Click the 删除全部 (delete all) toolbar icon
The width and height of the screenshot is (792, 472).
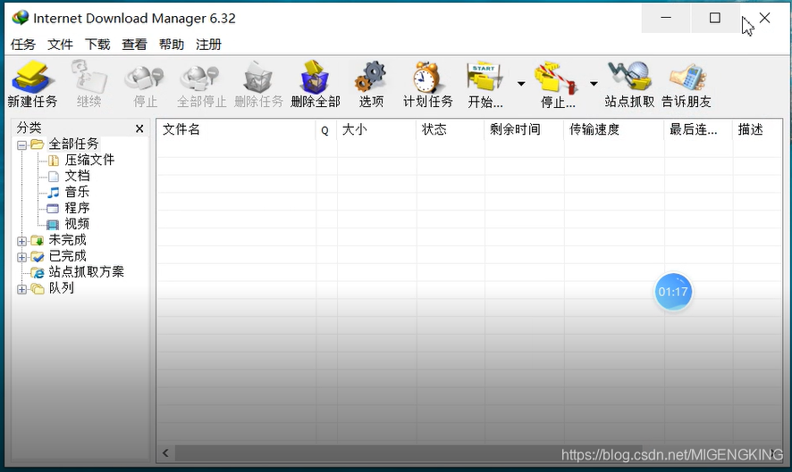click(316, 84)
